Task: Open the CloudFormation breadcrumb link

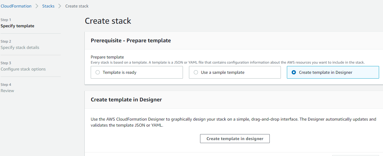Action: (x=16, y=6)
